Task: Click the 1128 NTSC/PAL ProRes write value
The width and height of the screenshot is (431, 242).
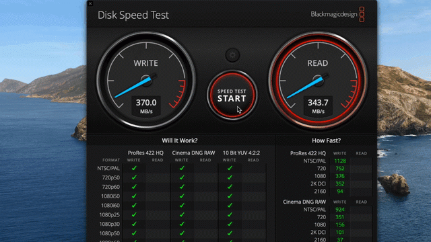Action: pos(340,161)
